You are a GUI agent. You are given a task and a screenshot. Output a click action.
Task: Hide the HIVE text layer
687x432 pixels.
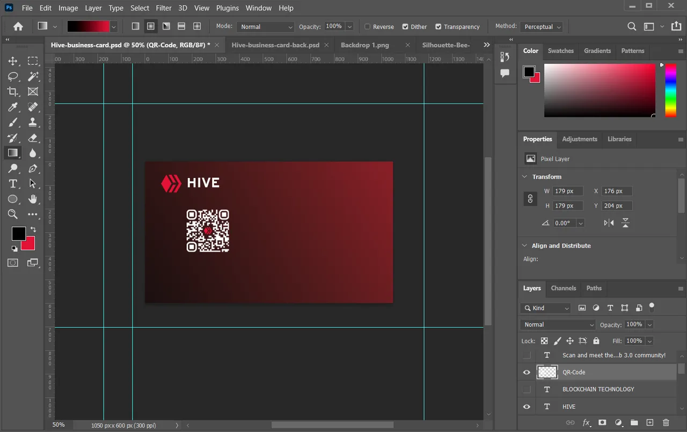pyautogui.click(x=527, y=407)
